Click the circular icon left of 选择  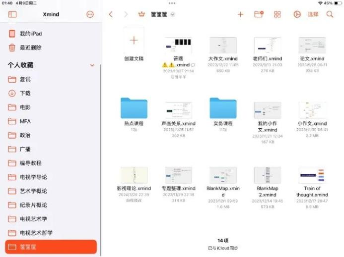coord(297,14)
